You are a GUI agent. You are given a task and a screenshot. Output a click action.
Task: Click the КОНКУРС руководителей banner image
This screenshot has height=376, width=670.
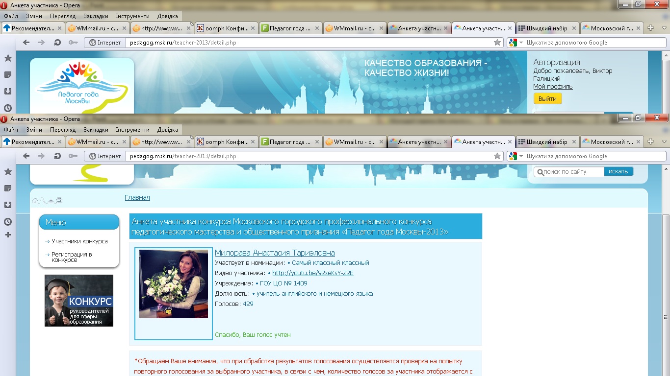coord(79,301)
